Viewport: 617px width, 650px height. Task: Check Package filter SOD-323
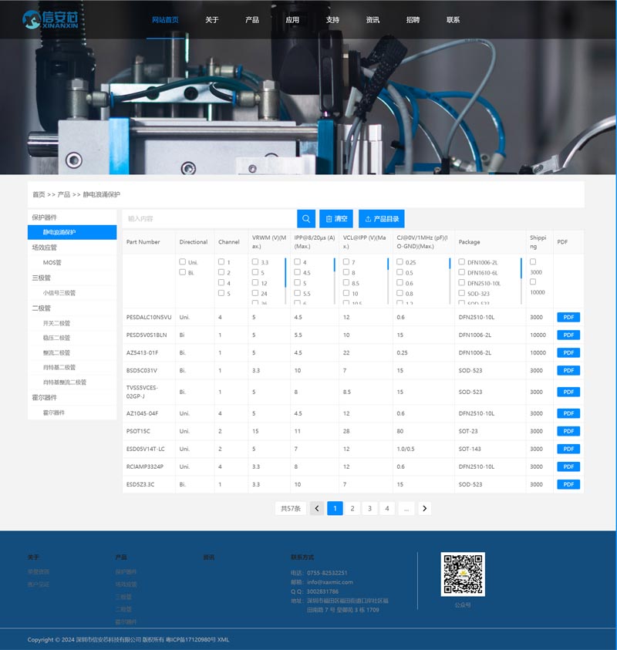(461, 293)
